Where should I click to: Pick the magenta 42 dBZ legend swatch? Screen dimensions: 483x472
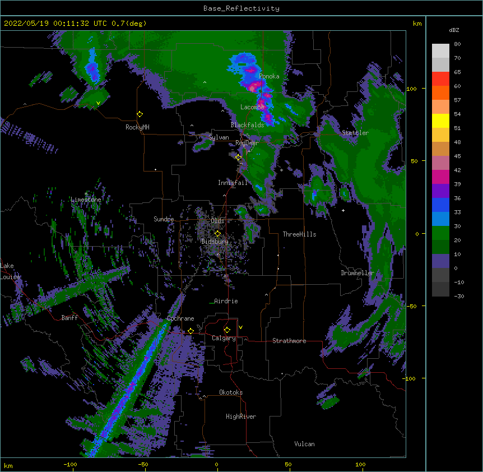(440, 177)
